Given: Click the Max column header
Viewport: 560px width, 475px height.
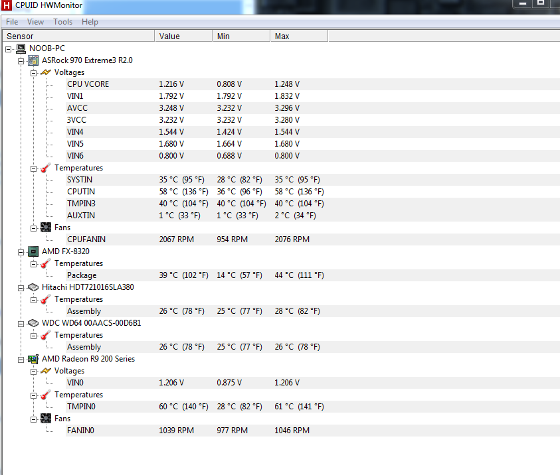Looking at the screenshot, I should (300, 36).
